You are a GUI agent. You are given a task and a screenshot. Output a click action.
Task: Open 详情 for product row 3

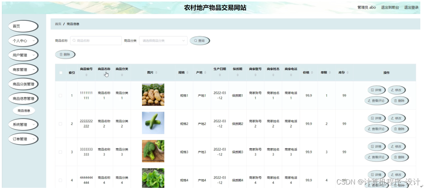(x=376, y=147)
